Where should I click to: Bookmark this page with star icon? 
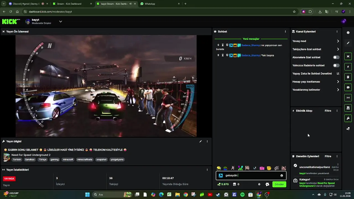pos(294,12)
